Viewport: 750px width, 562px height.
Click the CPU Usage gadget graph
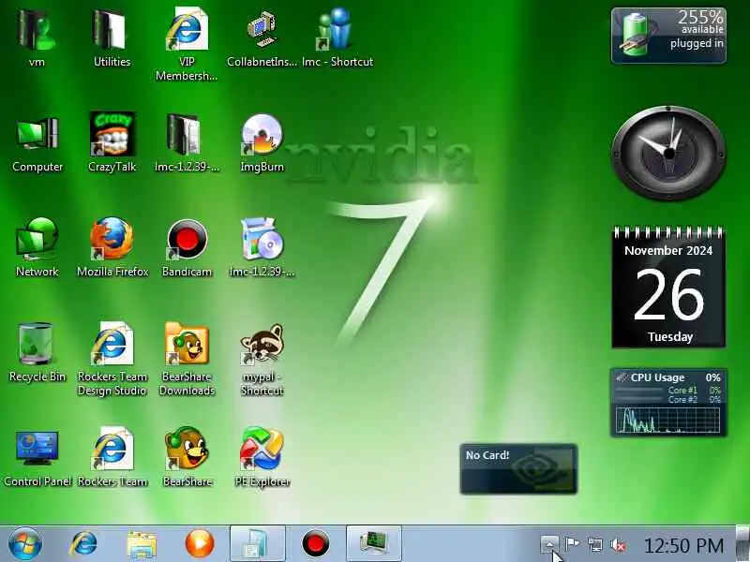point(667,420)
